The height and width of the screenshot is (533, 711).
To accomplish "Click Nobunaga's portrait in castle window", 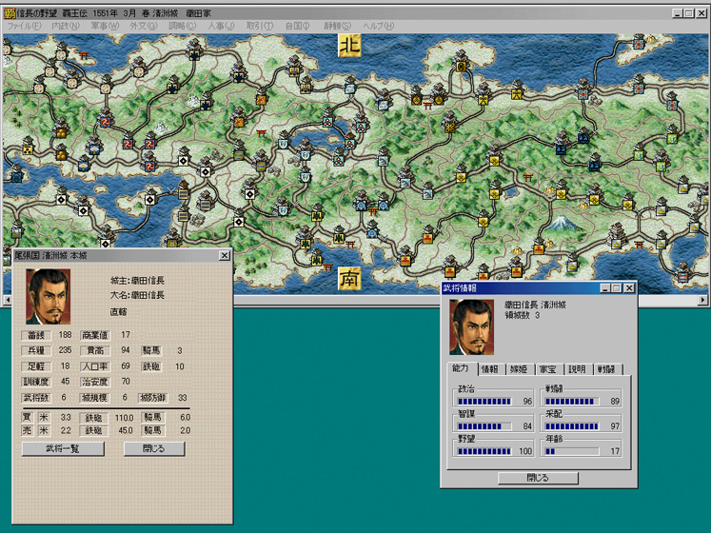I will click(x=48, y=297).
